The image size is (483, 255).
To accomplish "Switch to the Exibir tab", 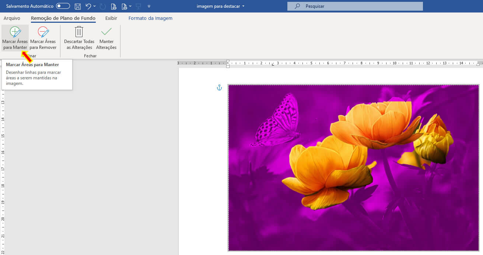I will point(111,18).
